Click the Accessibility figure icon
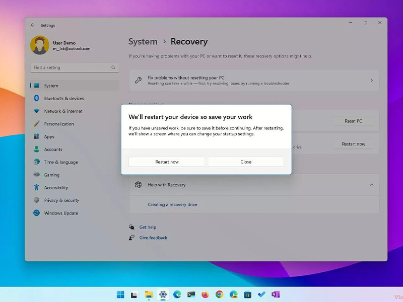Image resolution: width=403 pixels, height=302 pixels. [36, 187]
